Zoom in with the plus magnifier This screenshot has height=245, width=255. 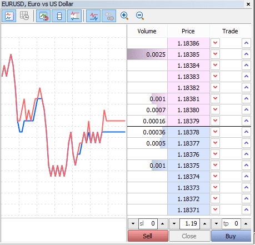pyautogui.click(x=124, y=16)
